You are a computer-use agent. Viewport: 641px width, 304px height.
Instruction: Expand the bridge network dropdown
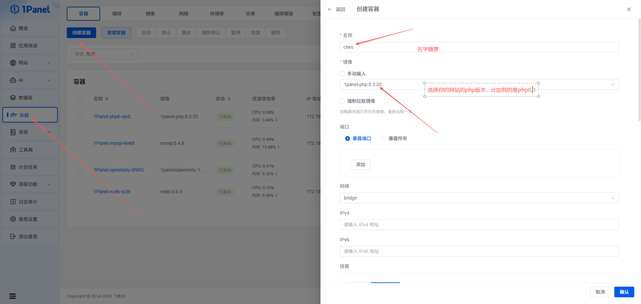point(612,198)
